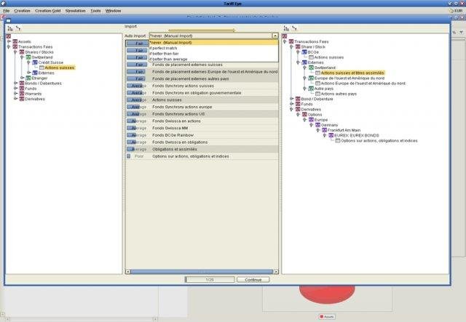
Task: Click the EUREX BONDS node icon
Action: pyautogui.click(x=331, y=135)
